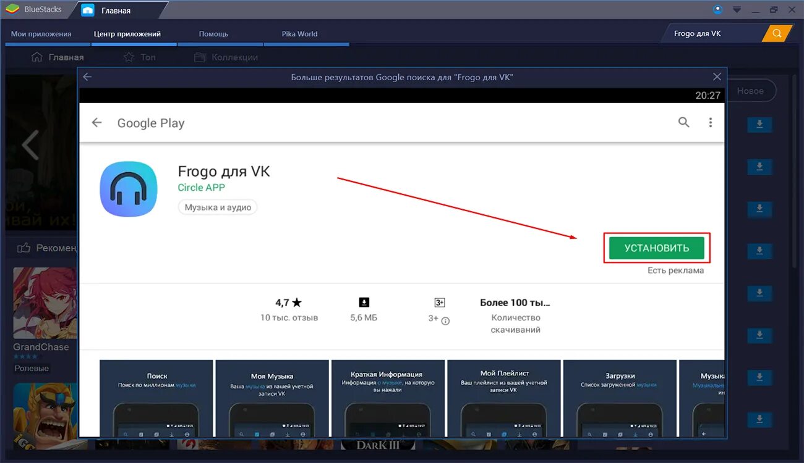The image size is (804, 463).
Task: Open the Помощь tab
Action: point(213,34)
